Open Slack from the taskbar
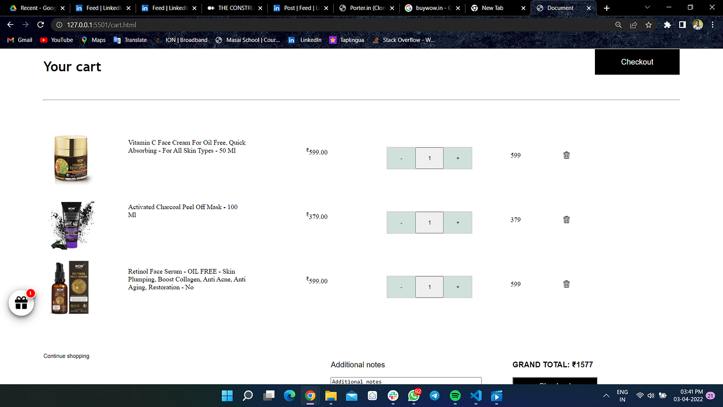The width and height of the screenshot is (723, 407). pos(393,396)
